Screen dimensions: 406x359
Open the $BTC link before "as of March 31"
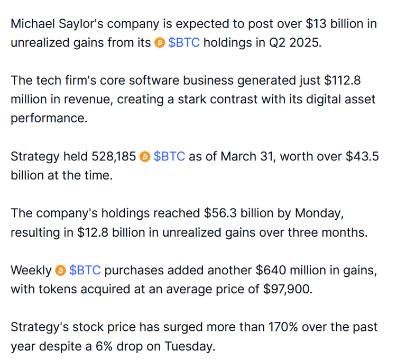click(169, 156)
